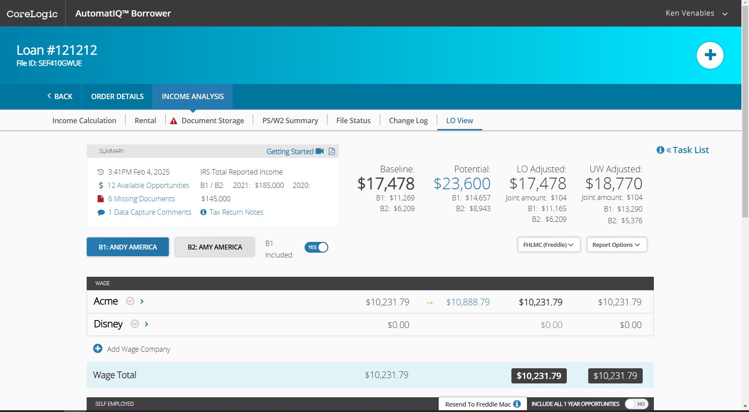Screen dimensions: 749x412
Task: Go to the Order Details tab
Action: tap(117, 96)
